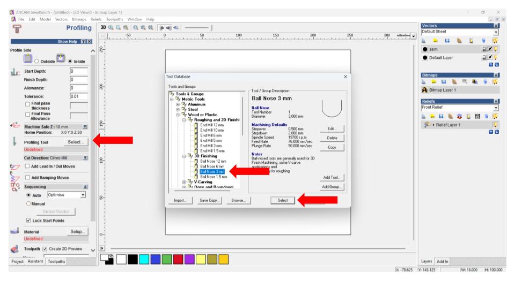
Task: Expand the Steel tool group
Action: pyautogui.click(x=178, y=110)
